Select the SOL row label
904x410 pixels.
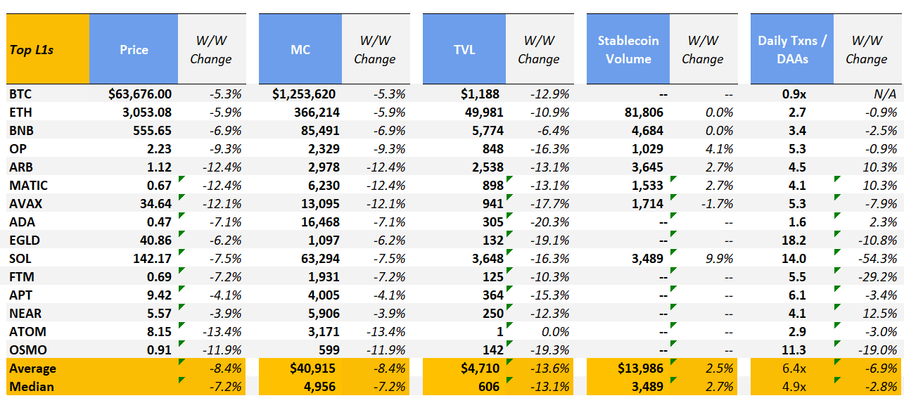pos(20,258)
